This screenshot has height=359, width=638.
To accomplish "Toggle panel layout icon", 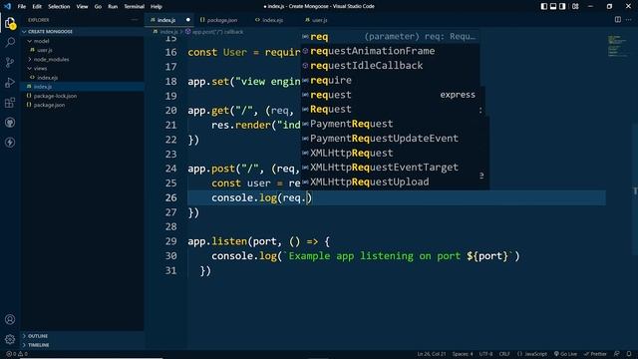I will [553, 6].
